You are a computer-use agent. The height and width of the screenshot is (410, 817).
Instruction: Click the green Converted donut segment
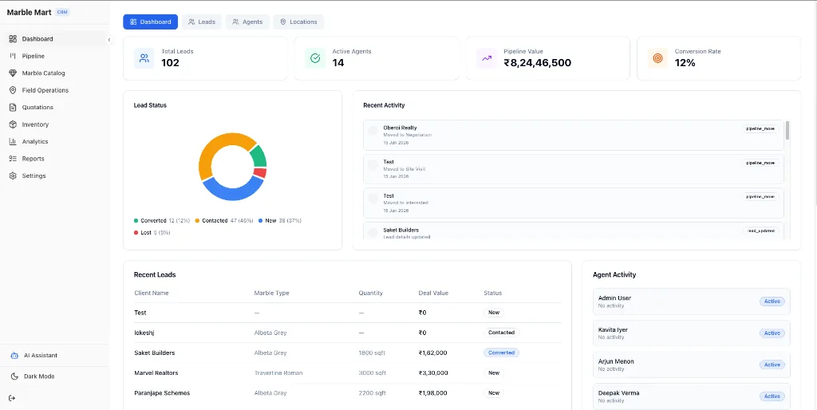(259, 156)
